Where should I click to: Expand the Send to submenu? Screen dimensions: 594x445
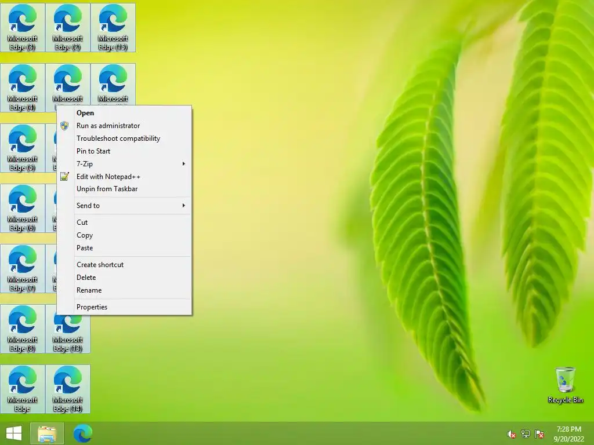pos(124,206)
